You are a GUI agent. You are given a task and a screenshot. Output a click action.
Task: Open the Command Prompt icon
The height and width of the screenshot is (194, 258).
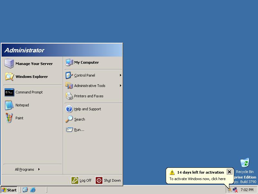[x=9, y=92]
